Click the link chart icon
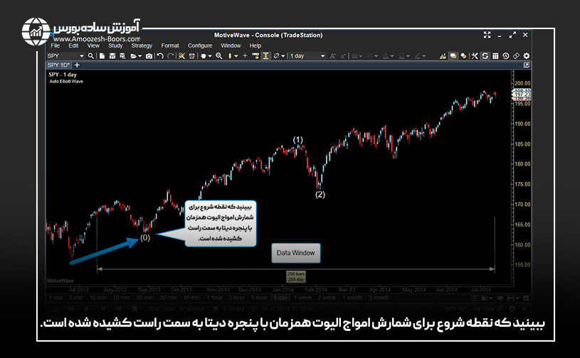 (x=276, y=55)
